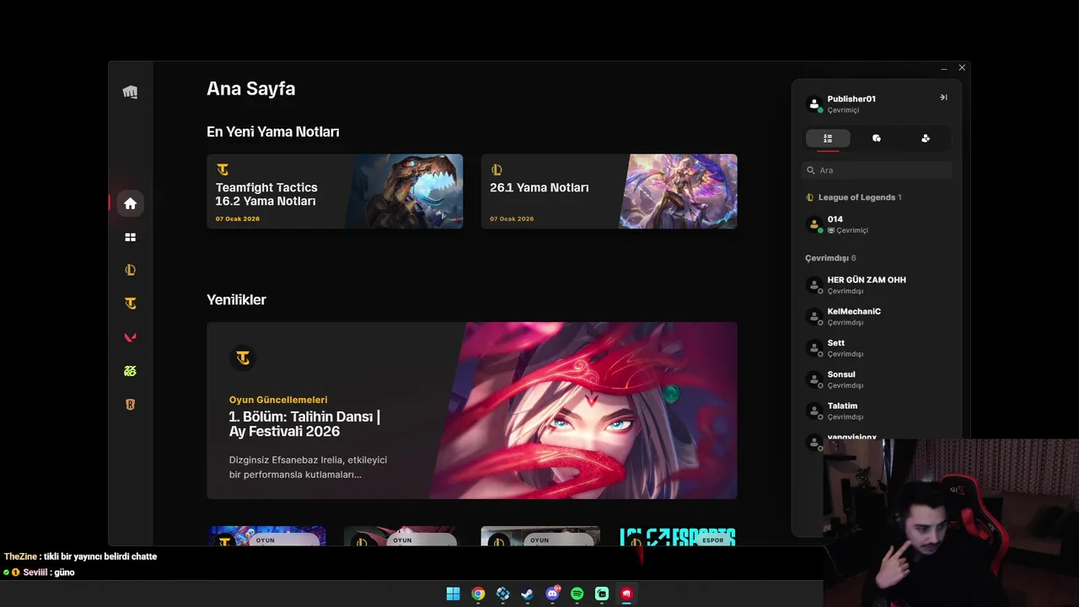Open the Streamlabs taskbar icon
Viewport: 1079px width, 607px height.
click(x=602, y=594)
